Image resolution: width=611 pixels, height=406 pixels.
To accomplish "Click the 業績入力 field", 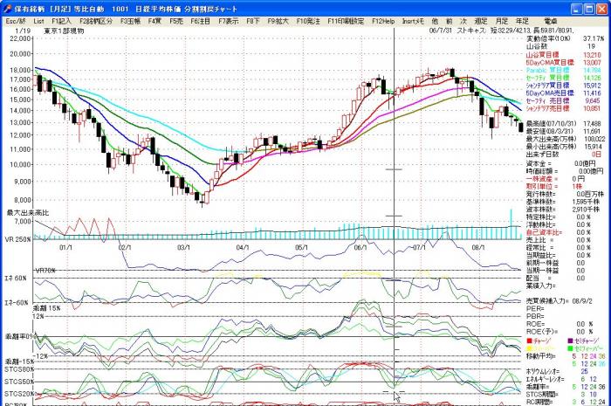I will 541,286.
